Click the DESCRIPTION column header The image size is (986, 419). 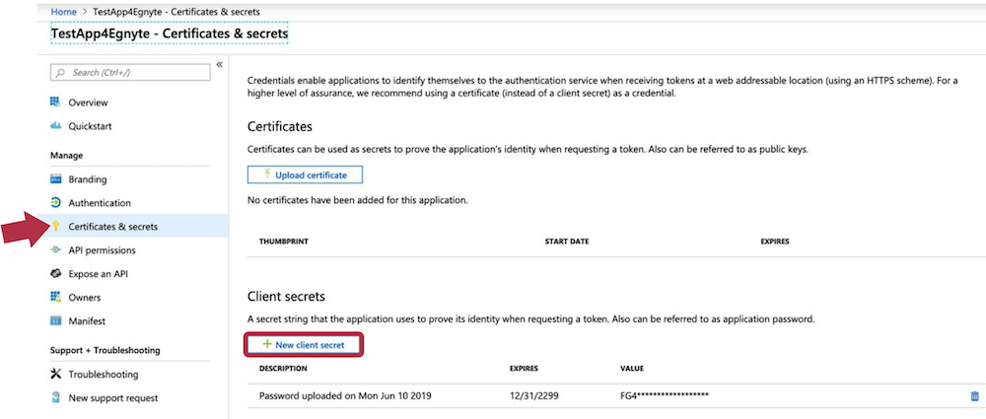283,369
